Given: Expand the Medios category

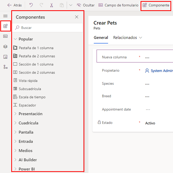Looking at the screenshot, I should click(23, 150).
